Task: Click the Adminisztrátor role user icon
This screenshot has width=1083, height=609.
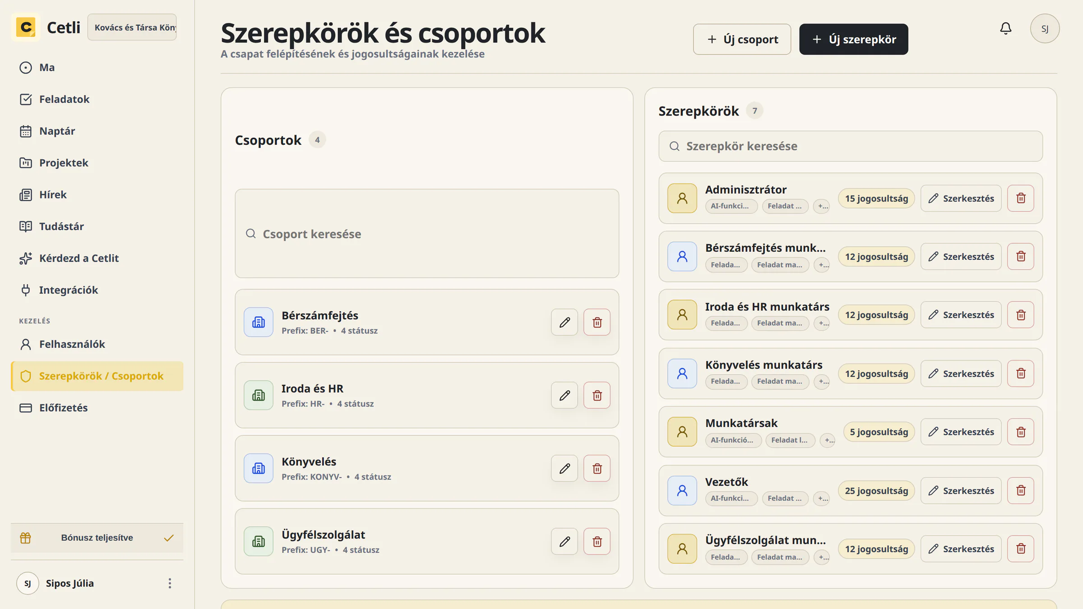Action: tap(682, 198)
